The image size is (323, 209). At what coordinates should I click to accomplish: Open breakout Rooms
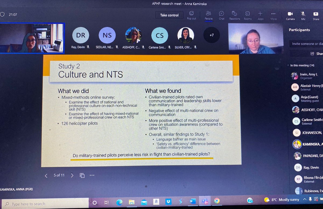click(248, 15)
